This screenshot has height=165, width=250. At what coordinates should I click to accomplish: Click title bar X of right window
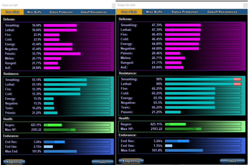tap(245, 5)
